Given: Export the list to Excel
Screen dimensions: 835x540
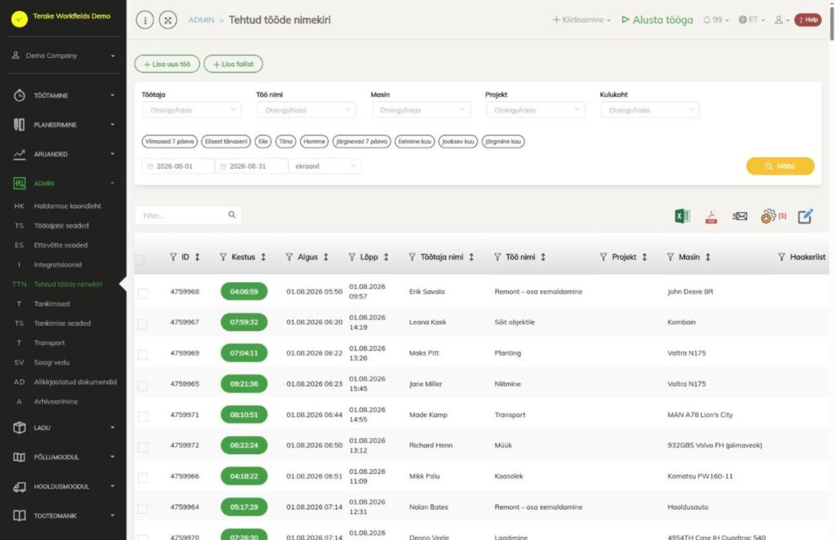Looking at the screenshot, I should (x=683, y=215).
